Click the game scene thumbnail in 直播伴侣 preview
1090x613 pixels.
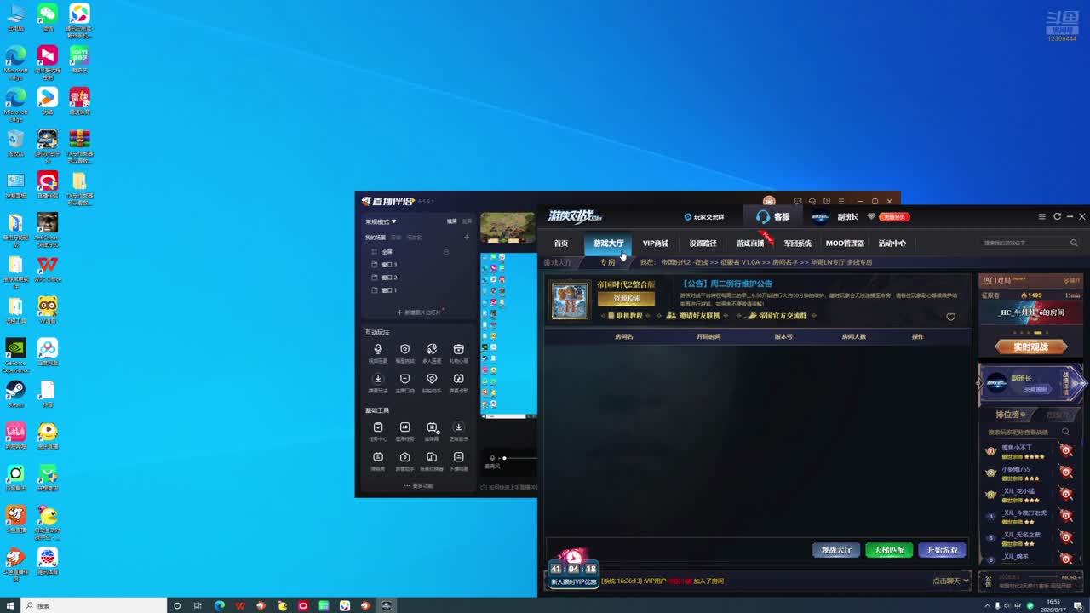[x=508, y=227]
